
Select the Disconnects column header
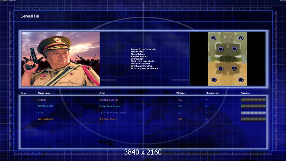(212, 93)
